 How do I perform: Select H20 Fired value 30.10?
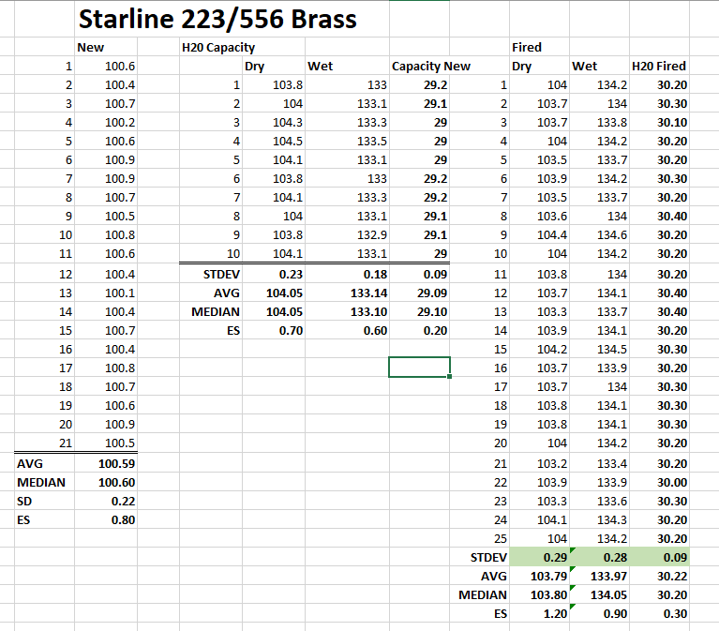[659, 123]
